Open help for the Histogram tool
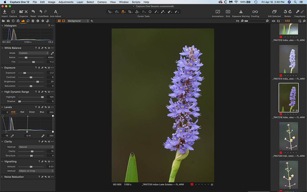This screenshot has height=192, width=307. 49,26
